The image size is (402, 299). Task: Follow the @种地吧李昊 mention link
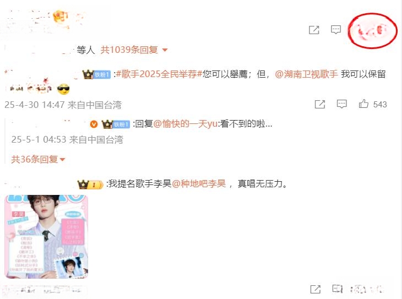coord(199,183)
